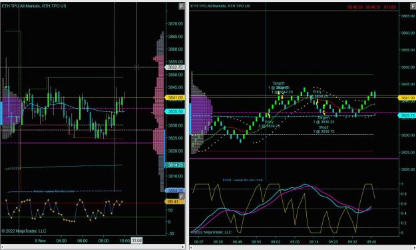The image size is (416, 250).
Task: Click the F icon on left indicator panel
Action: tap(182, 197)
